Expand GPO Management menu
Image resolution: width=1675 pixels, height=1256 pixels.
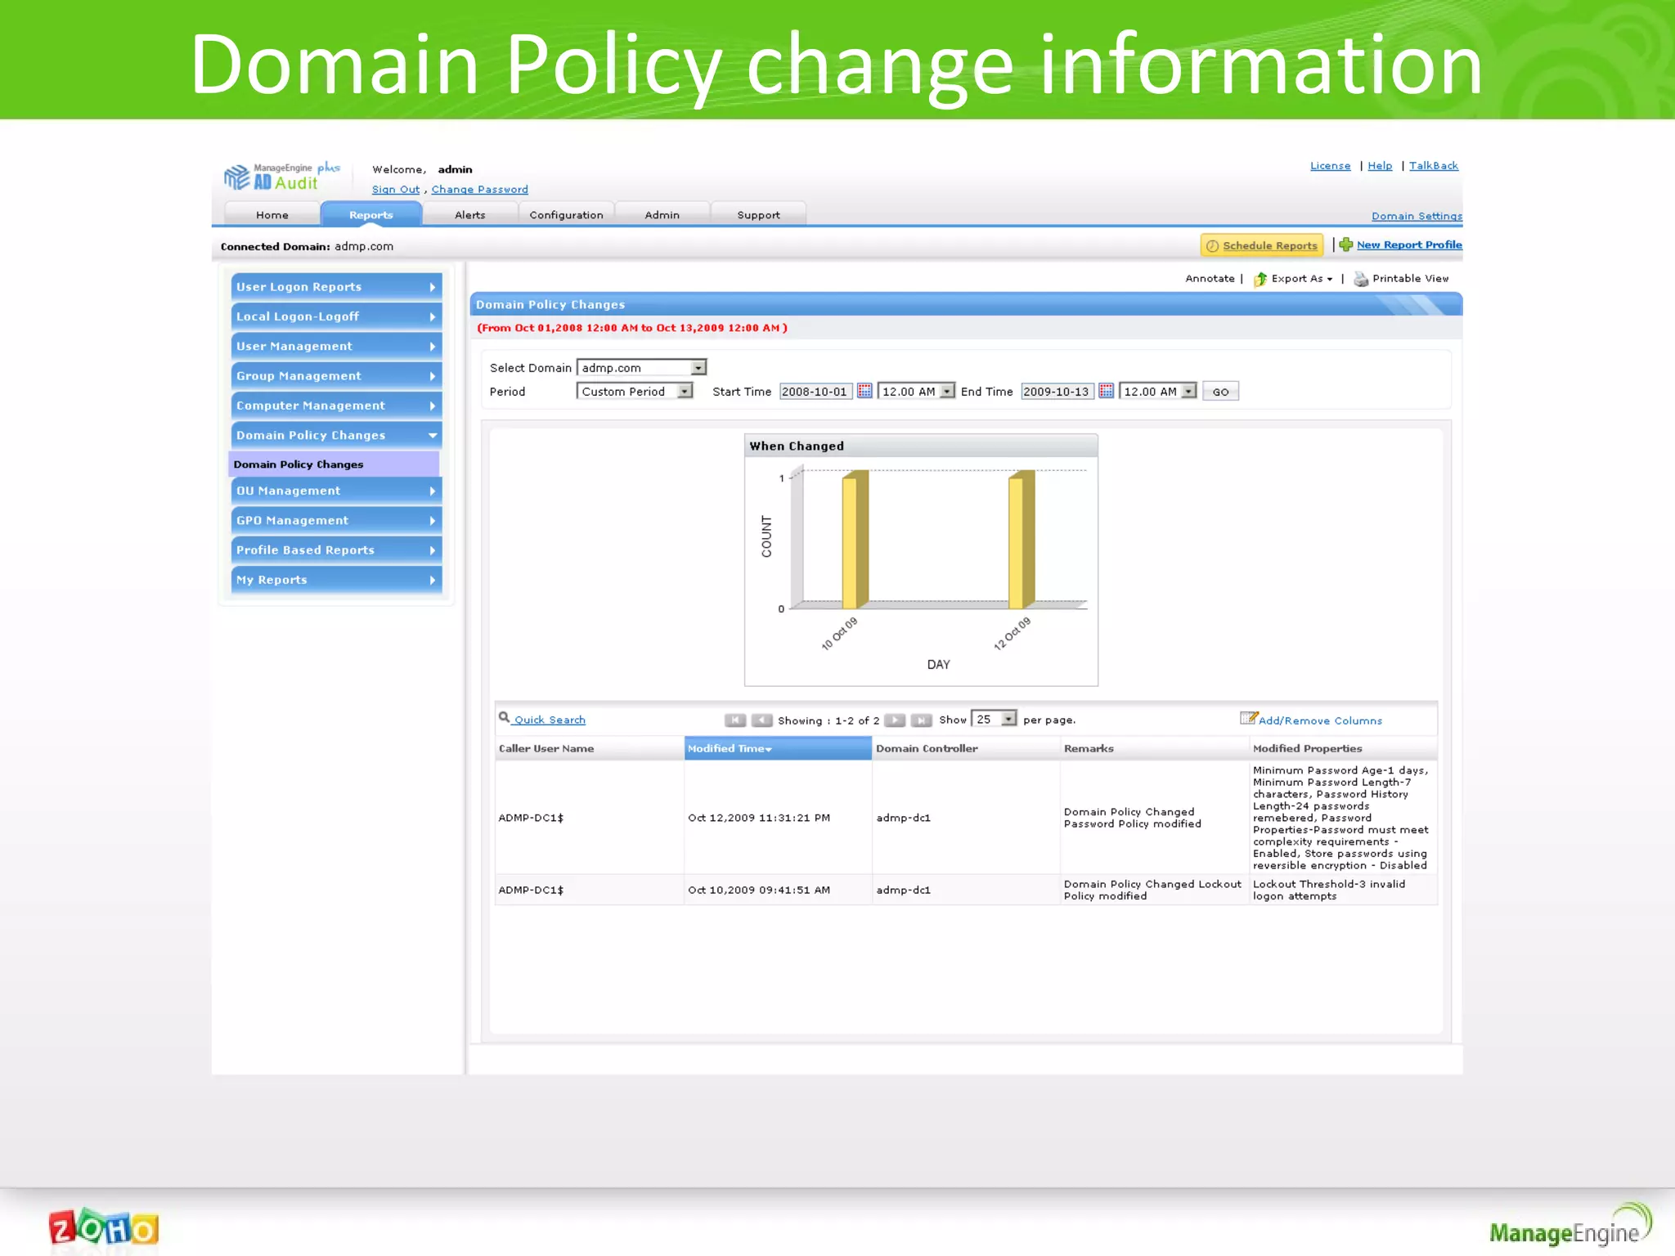click(x=336, y=521)
